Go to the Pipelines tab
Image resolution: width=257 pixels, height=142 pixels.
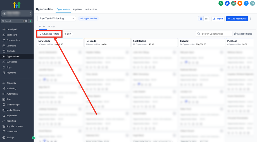point(78,9)
